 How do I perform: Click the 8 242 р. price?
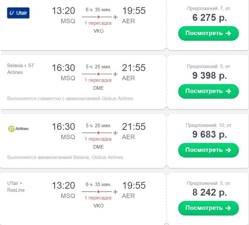pos(210,193)
